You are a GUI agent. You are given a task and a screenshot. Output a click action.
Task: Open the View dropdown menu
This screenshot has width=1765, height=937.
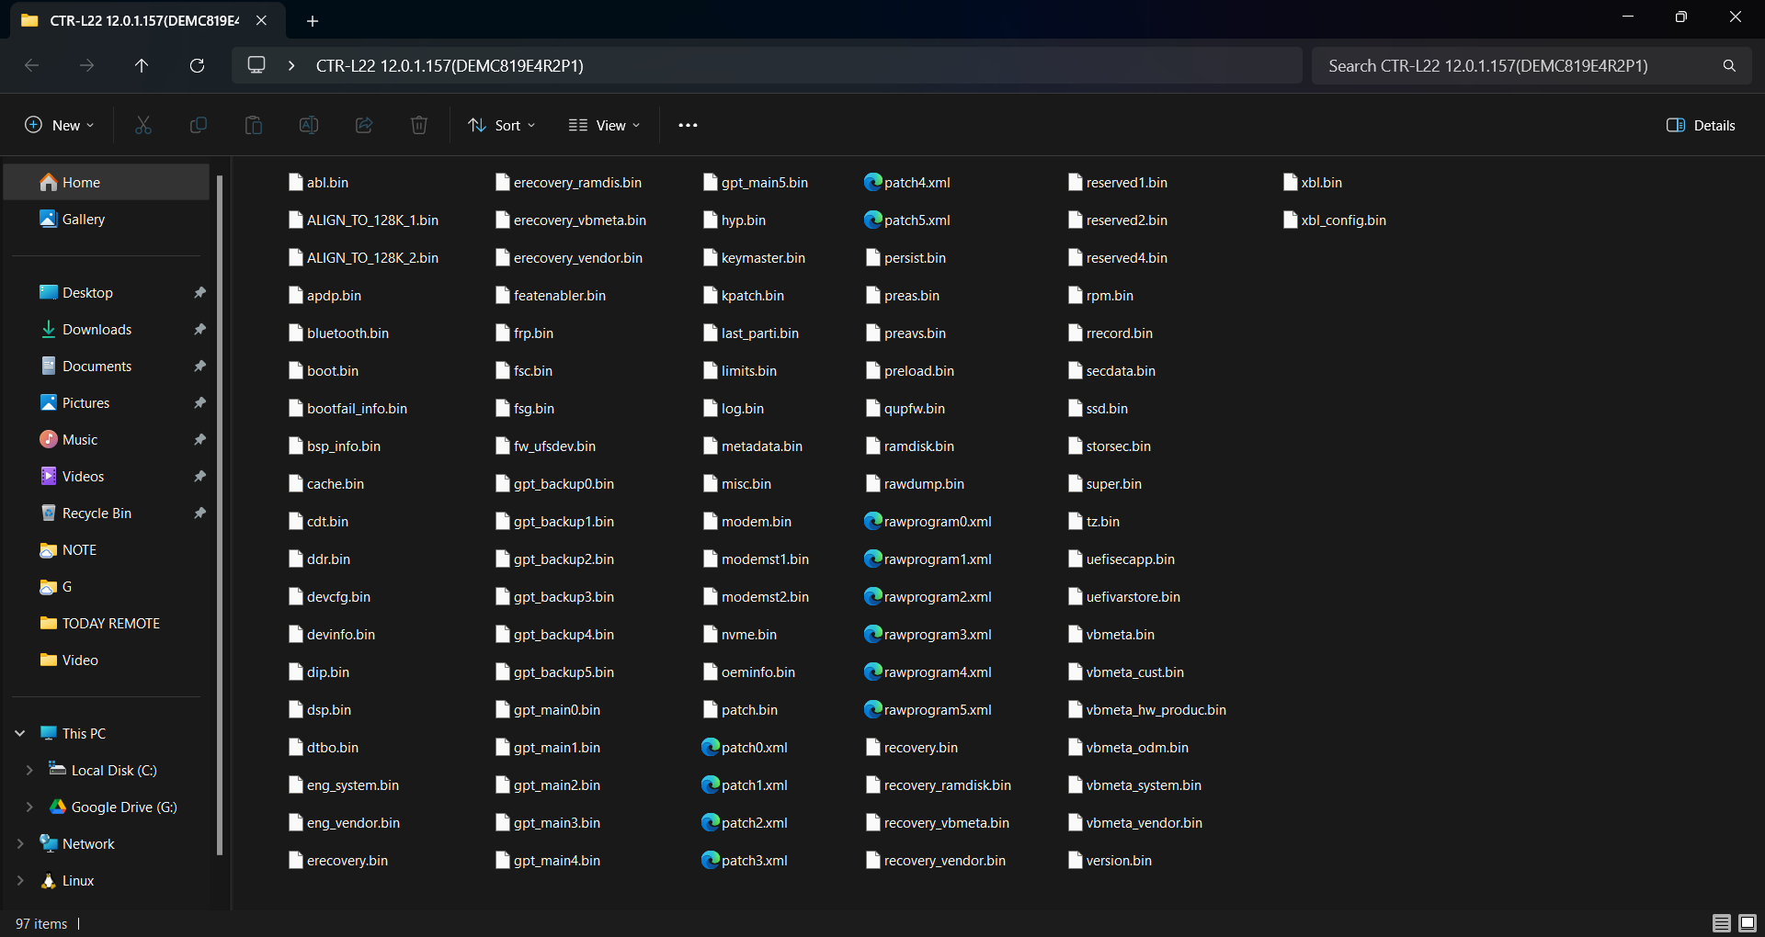[604, 125]
